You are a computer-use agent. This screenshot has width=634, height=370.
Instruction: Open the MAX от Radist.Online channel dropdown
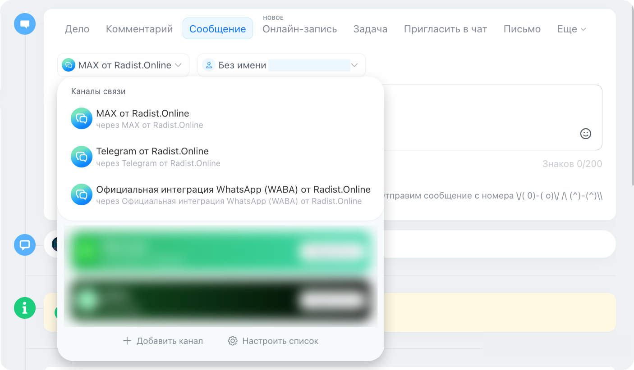coord(123,65)
